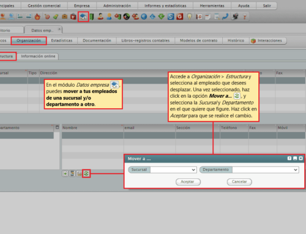Open the Ayuda menu

coord(244,5)
